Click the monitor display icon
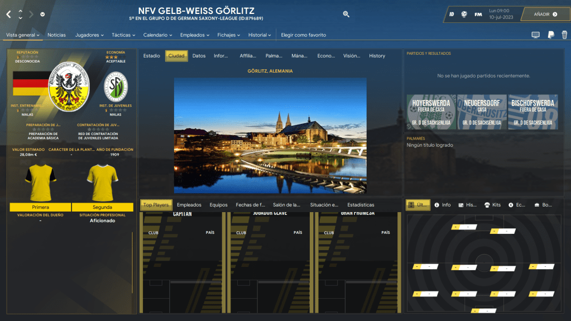Image resolution: width=571 pixels, height=321 pixels. click(x=535, y=35)
